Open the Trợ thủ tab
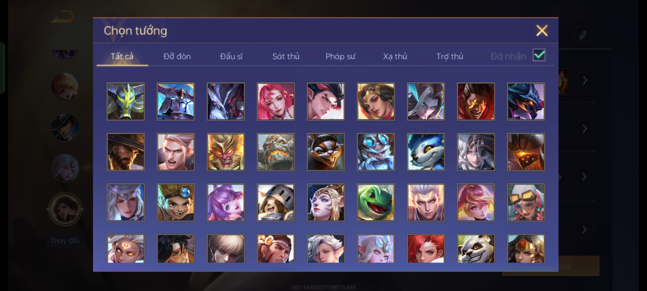The width and height of the screenshot is (647, 291). point(450,56)
